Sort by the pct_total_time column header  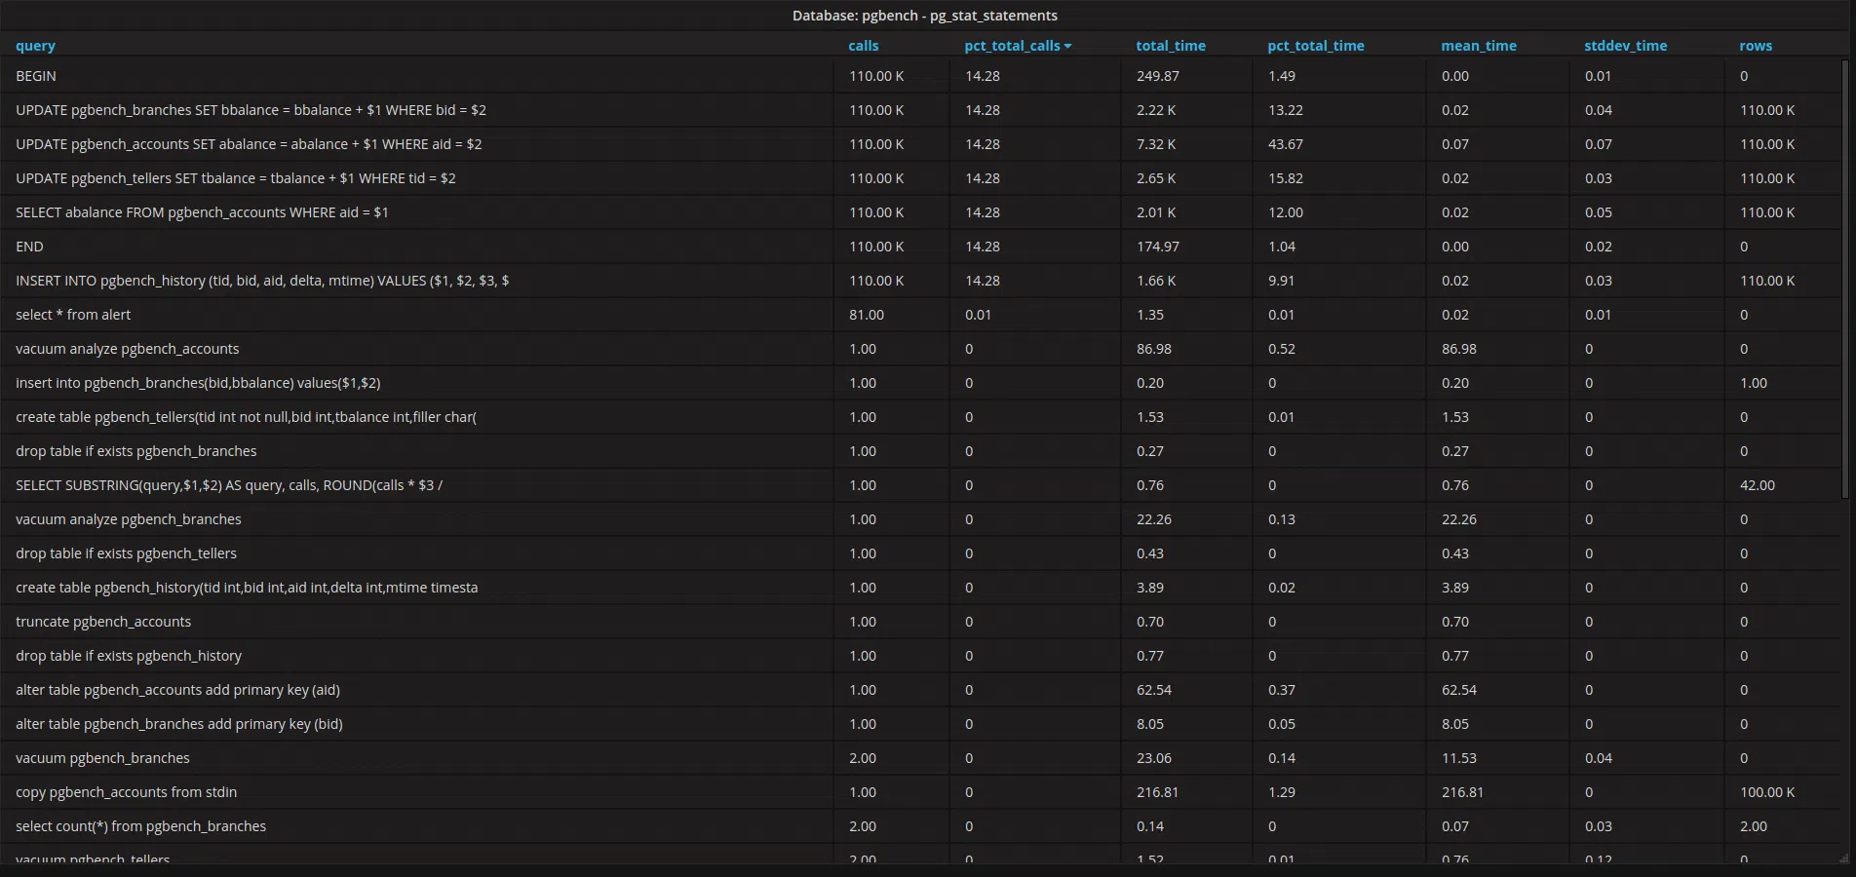(1315, 46)
